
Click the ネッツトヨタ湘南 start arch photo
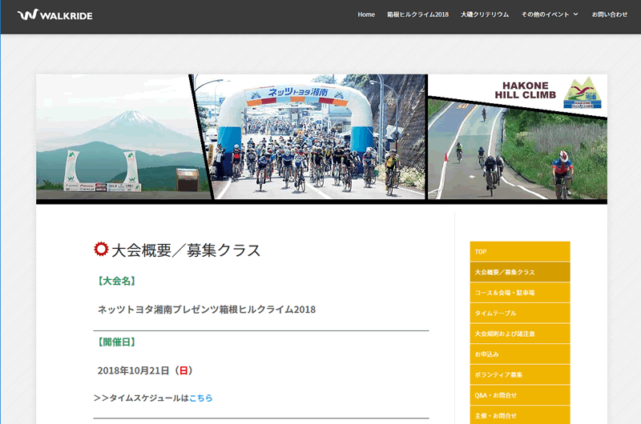(311, 137)
